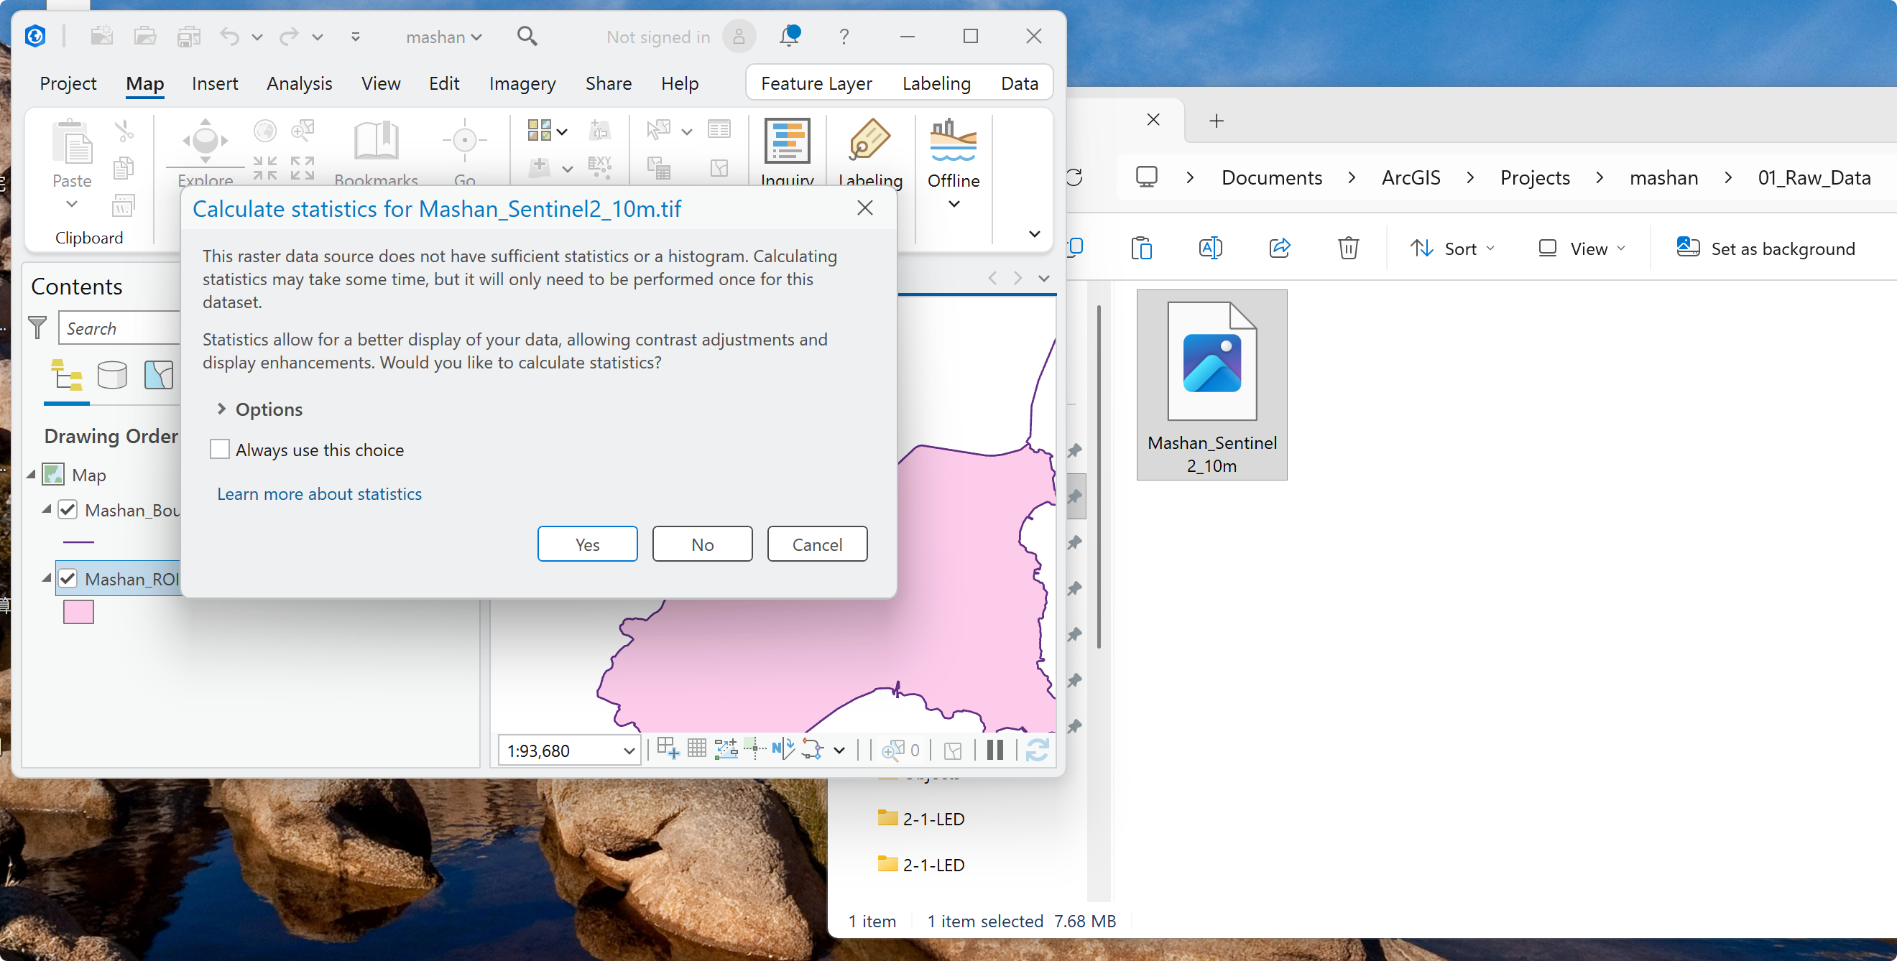
Task: Click the Share icon in File Explorer
Action: click(x=1280, y=248)
